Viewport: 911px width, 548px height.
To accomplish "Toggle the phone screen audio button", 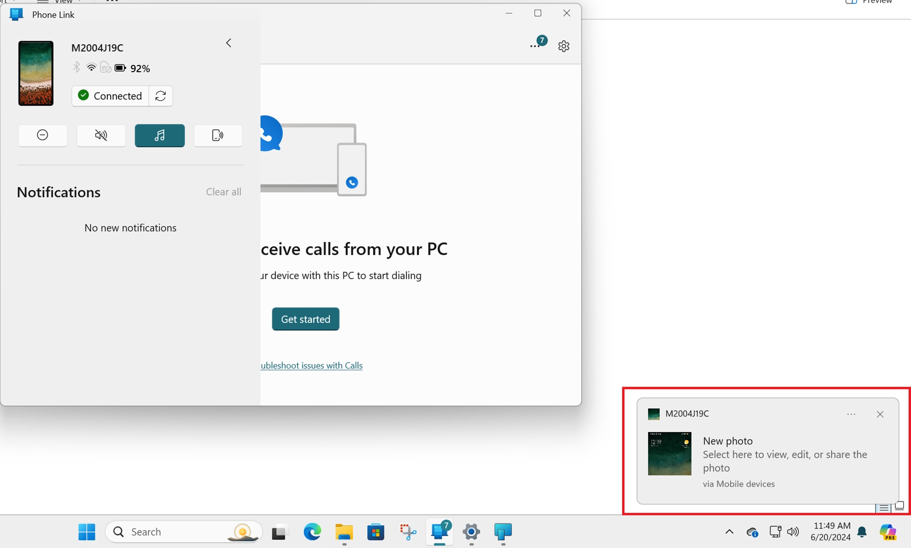I will click(x=218, y=135).
